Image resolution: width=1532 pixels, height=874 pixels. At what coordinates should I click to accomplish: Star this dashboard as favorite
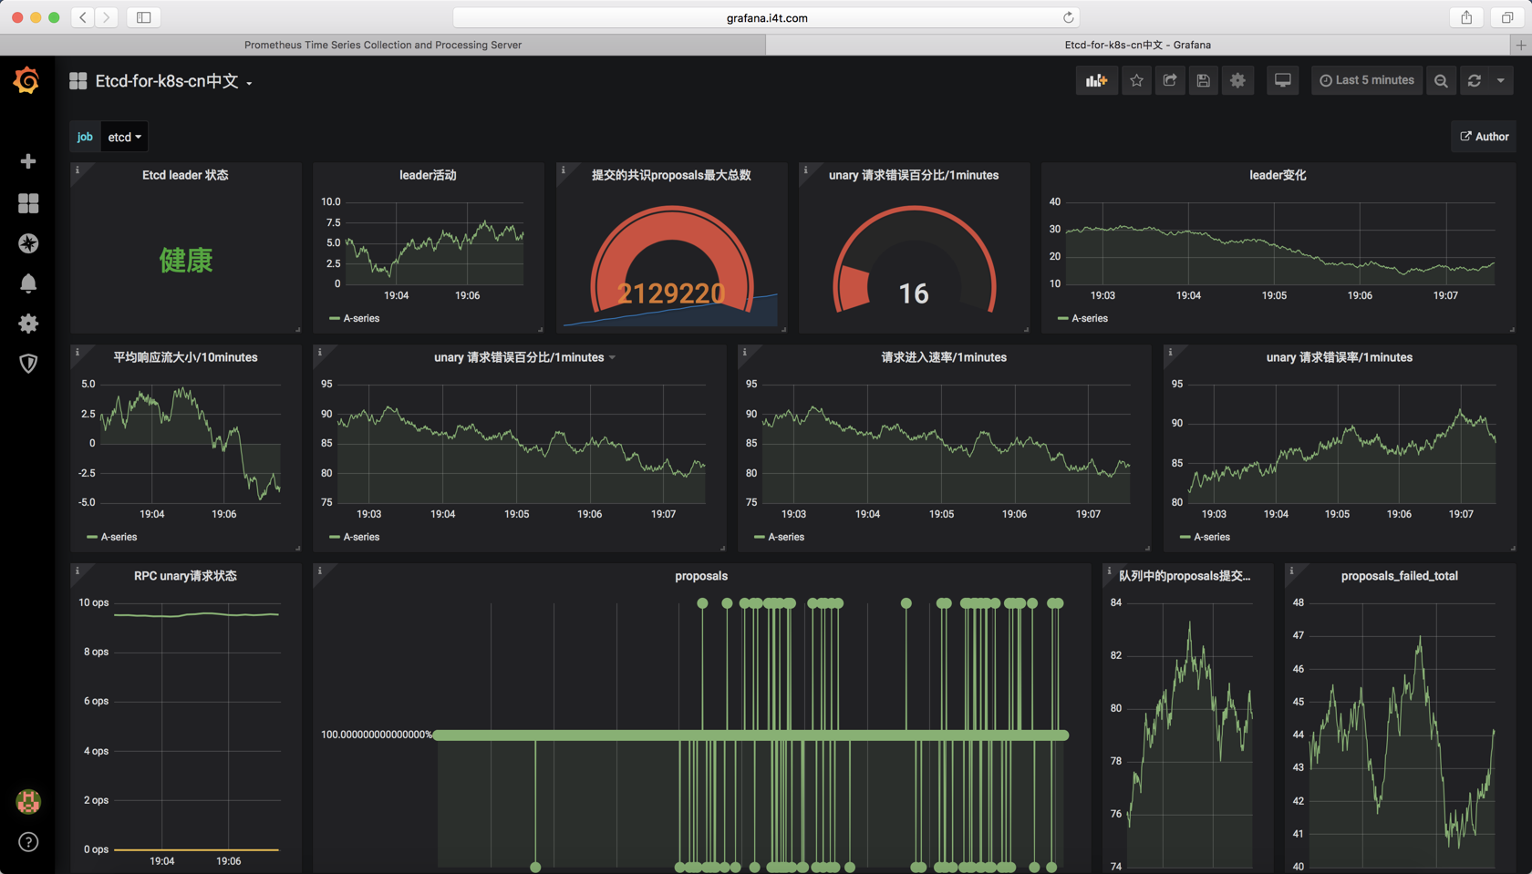point(1136,80)
